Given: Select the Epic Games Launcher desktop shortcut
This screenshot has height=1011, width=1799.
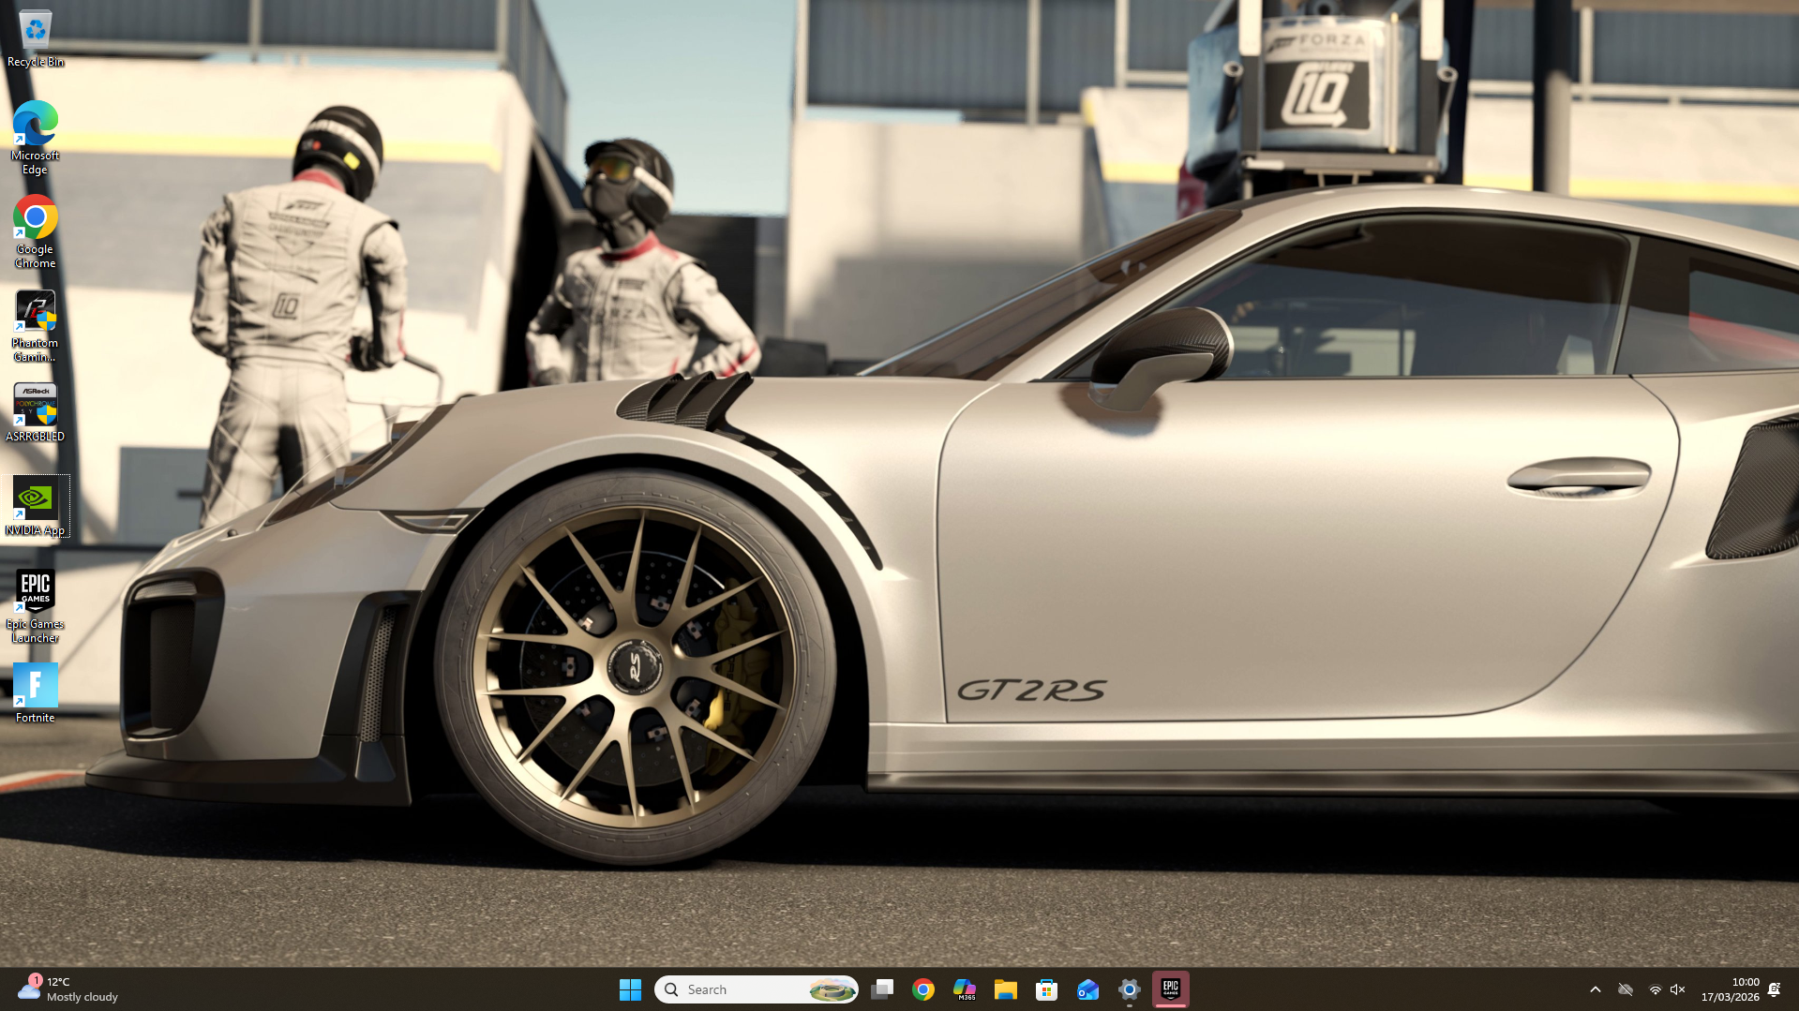Looking at the screenshot, I should pos(35,604).
